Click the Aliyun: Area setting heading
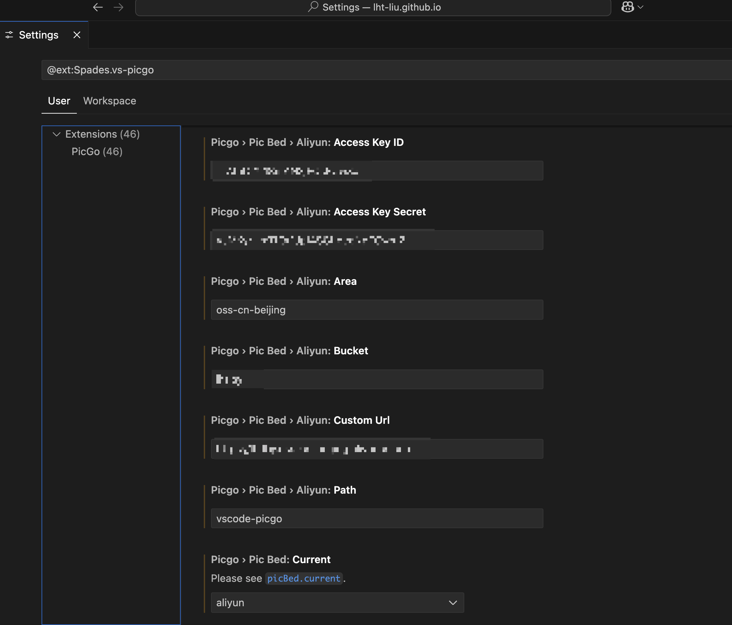This screenshot has width=732, height=625. 284,281
